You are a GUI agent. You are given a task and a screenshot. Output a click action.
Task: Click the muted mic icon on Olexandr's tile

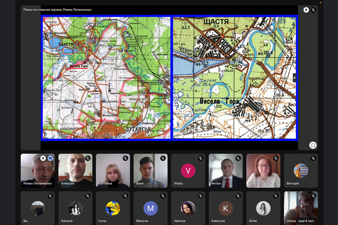click(x=314, y=196)
